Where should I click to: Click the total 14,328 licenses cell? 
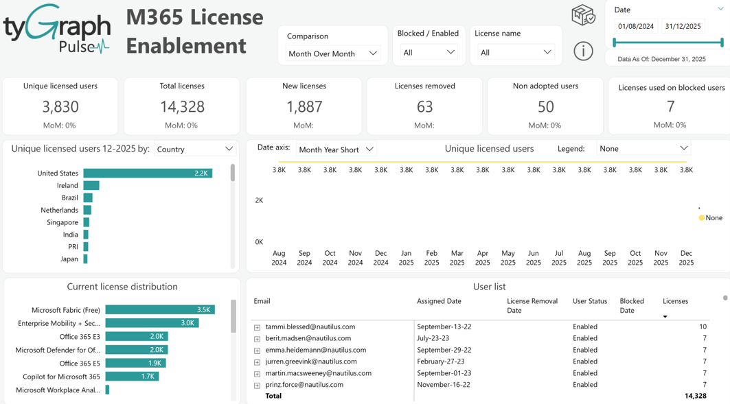coord(696,396)
